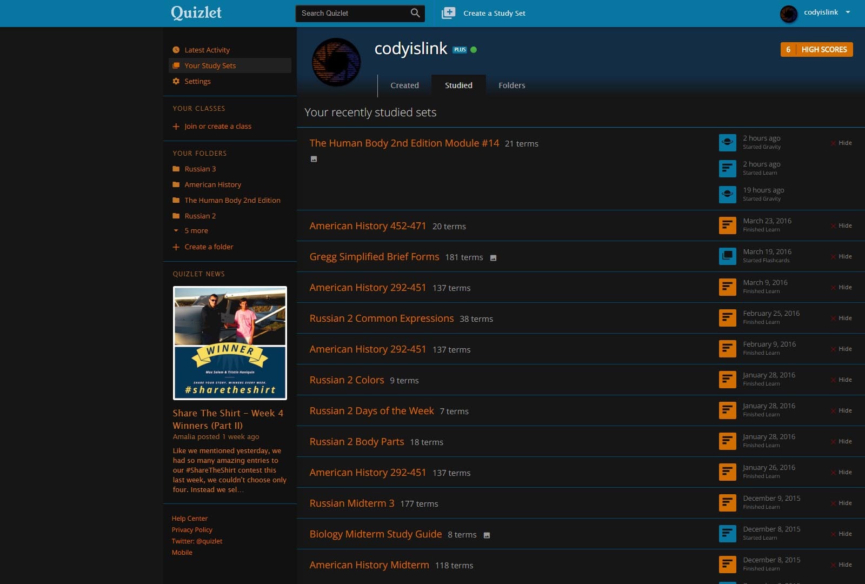Click the plus icon by Join or create a class
Viewport: 865px width, 584px height.
[x=176, y=127]
